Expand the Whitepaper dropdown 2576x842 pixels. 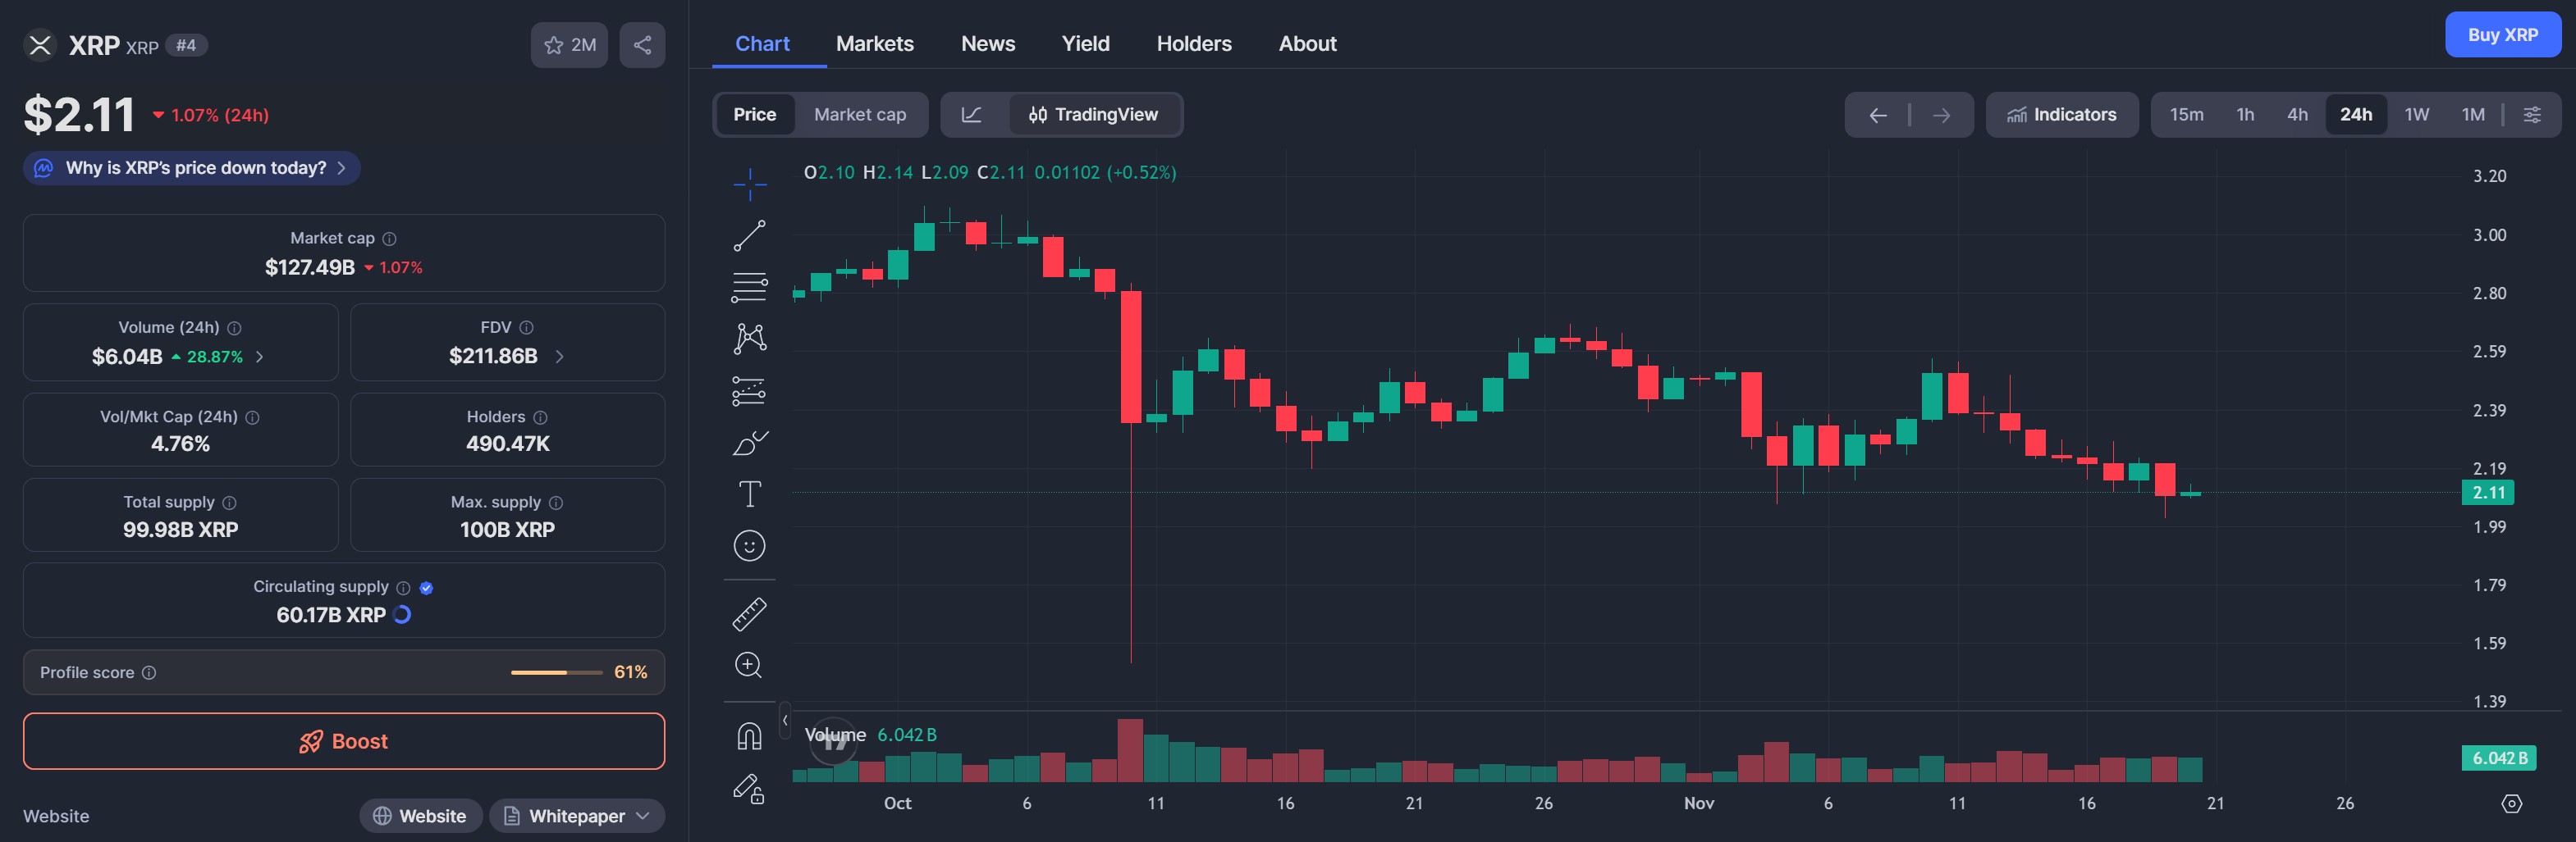click(x=578, y=816)
